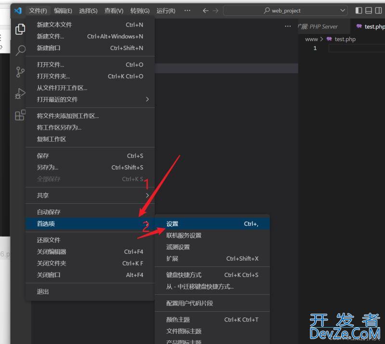Expand 打开最近的文件 submenu
Viewport: 385px width, 344px height.
90,99
